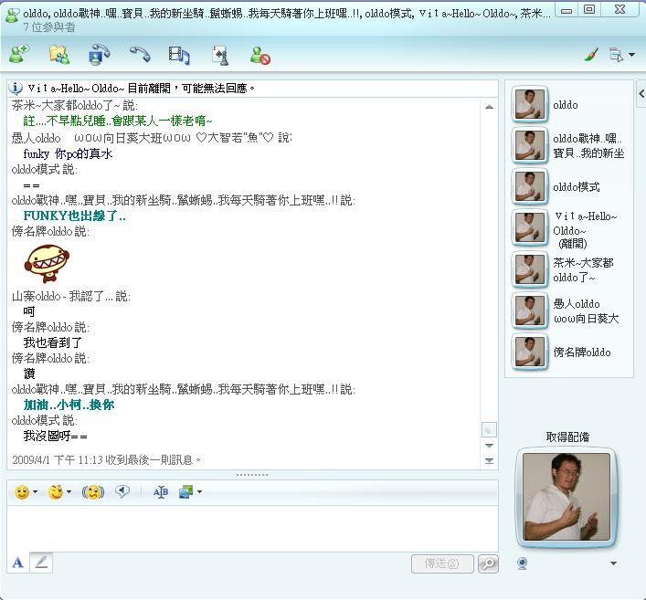
Task: Click the grinning monkey emoticon in chat
Action: [47, 264]
